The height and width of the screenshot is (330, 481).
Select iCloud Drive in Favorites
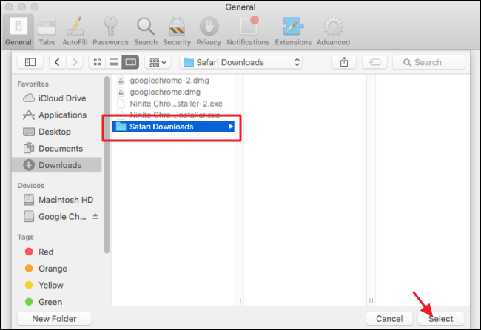point(58,98)
